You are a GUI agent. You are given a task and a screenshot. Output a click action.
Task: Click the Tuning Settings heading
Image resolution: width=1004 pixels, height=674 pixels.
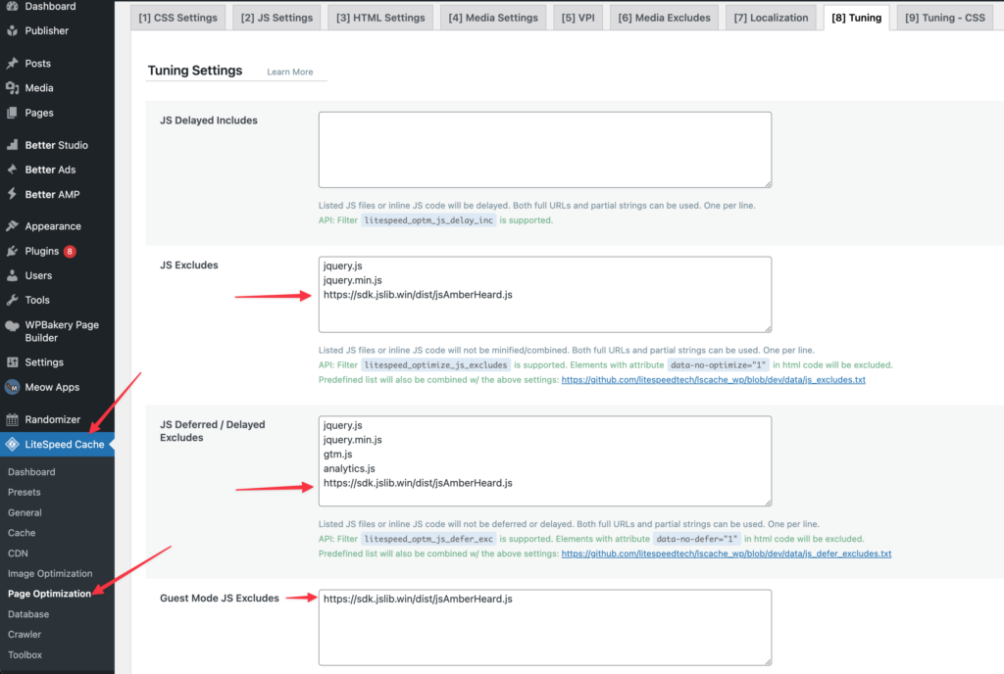[195, 71]
